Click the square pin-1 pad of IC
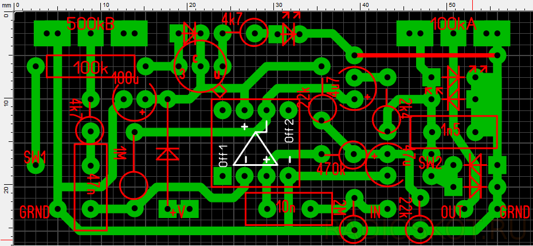The height and width of the screenshot is (246, 533). tap(223, 175)
